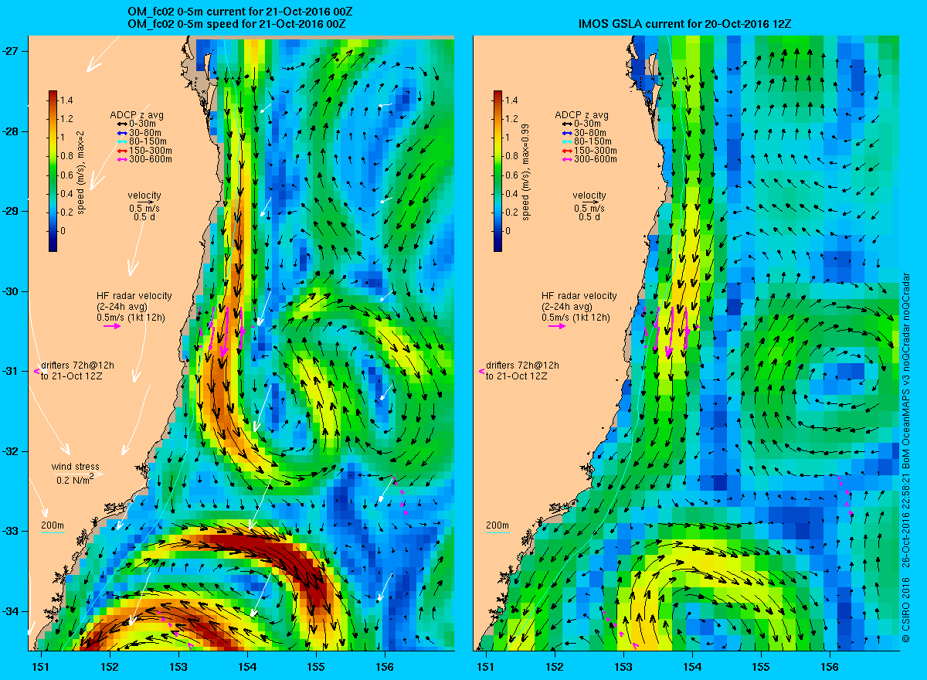The image size is (927, 680).
Task: Click the right panel's speed colour bar
Action: tap(497, 172)
